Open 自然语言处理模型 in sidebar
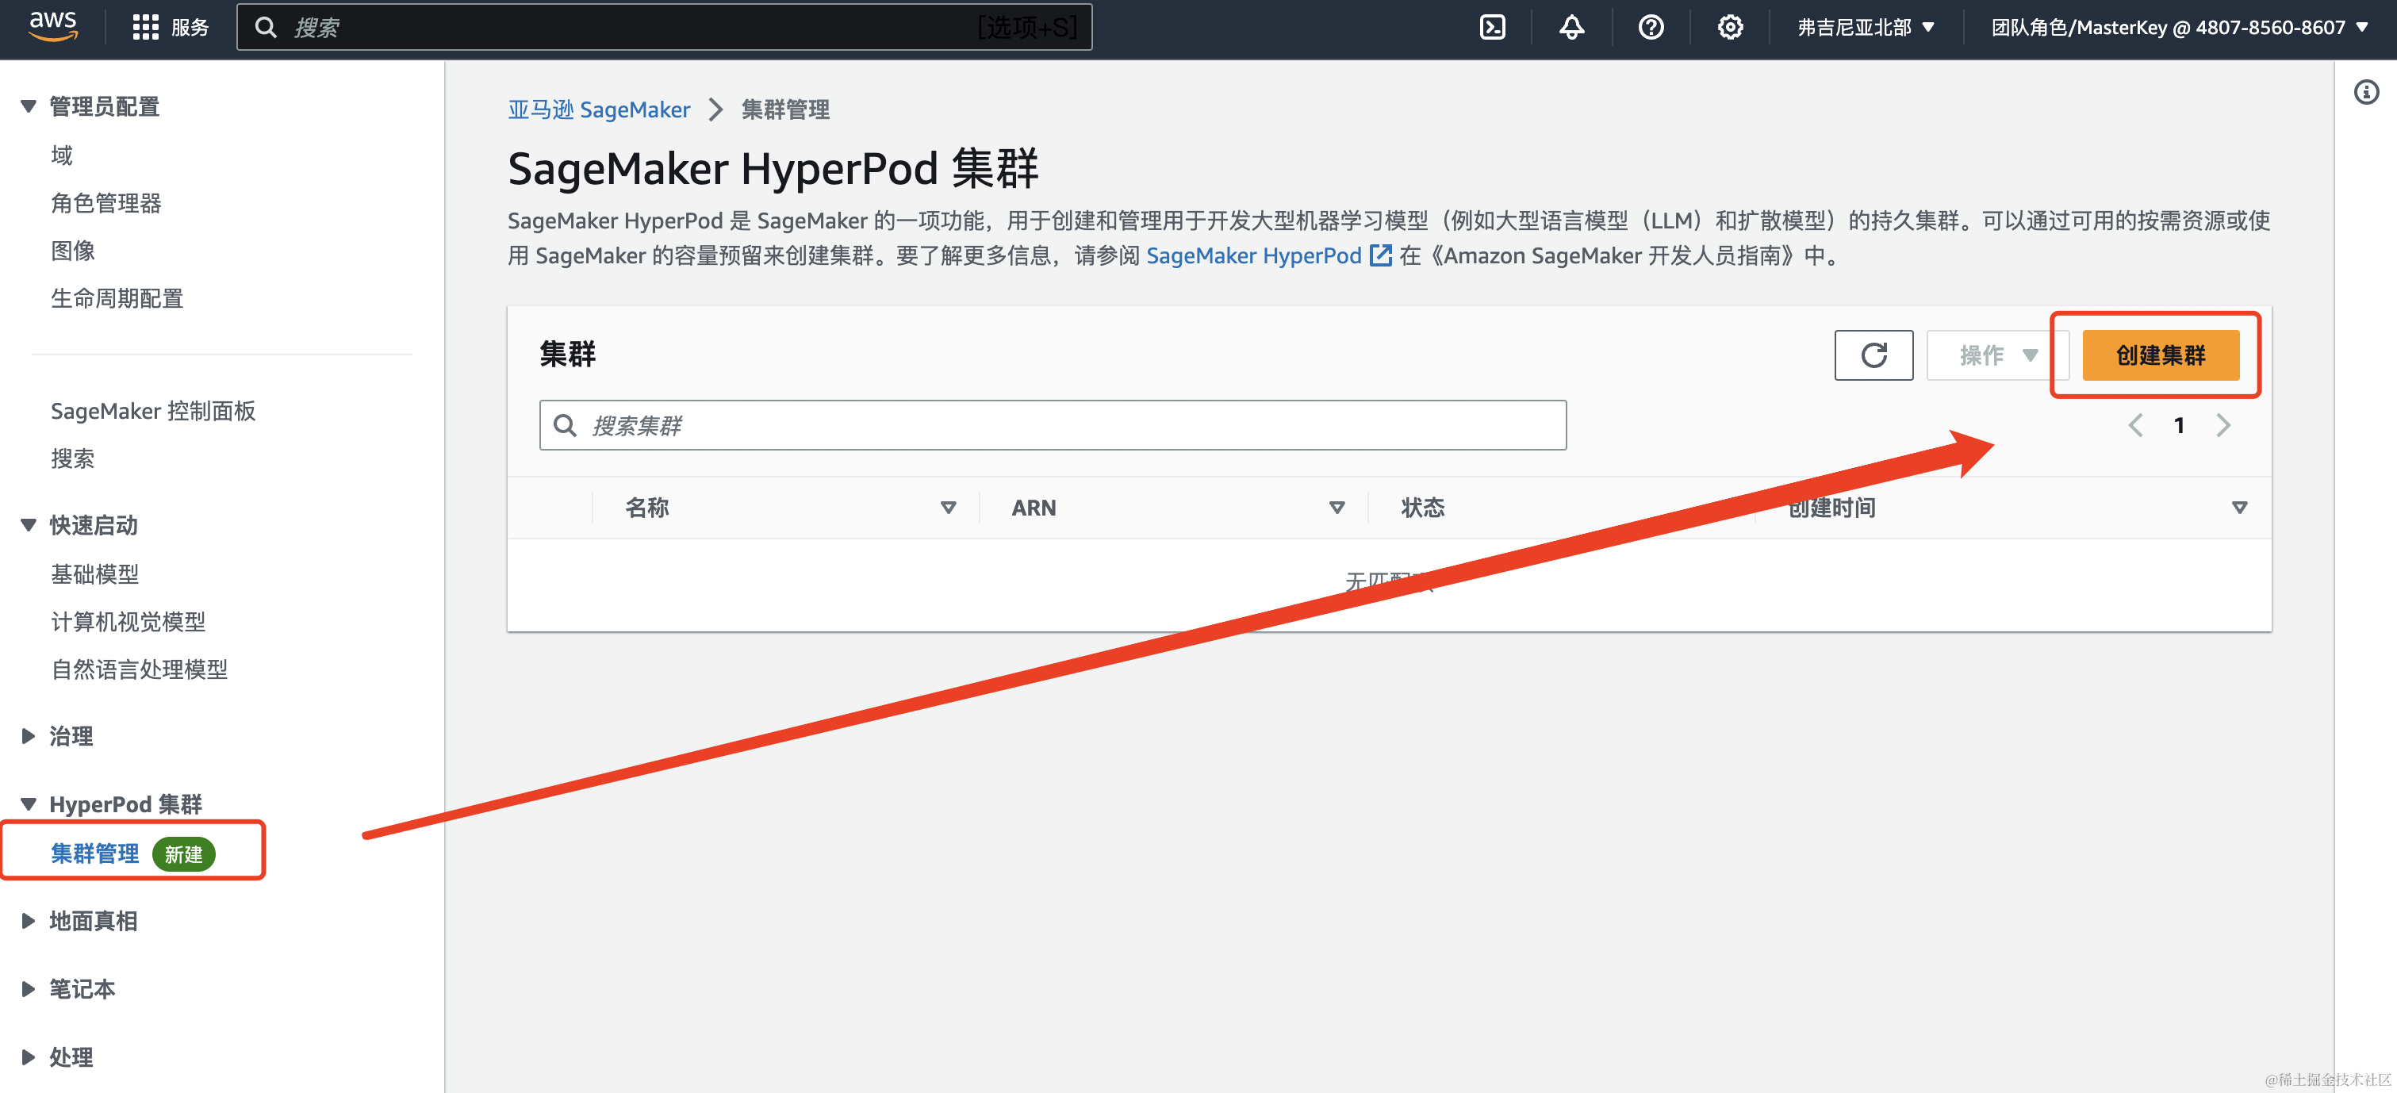2397x1093 pixels. [140, 669]
